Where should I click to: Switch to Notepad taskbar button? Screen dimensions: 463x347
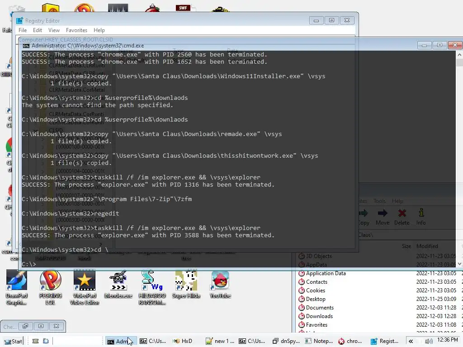pos(319,341)
